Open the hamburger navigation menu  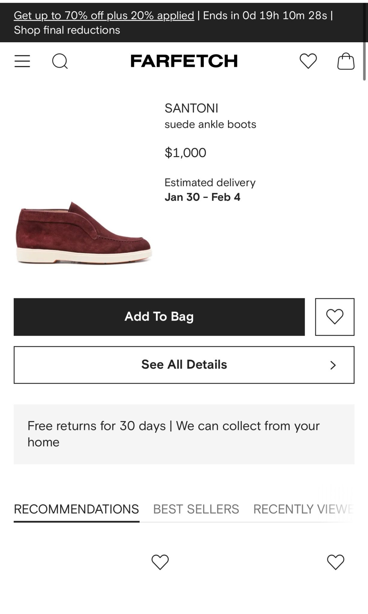[x=22, y=61]
